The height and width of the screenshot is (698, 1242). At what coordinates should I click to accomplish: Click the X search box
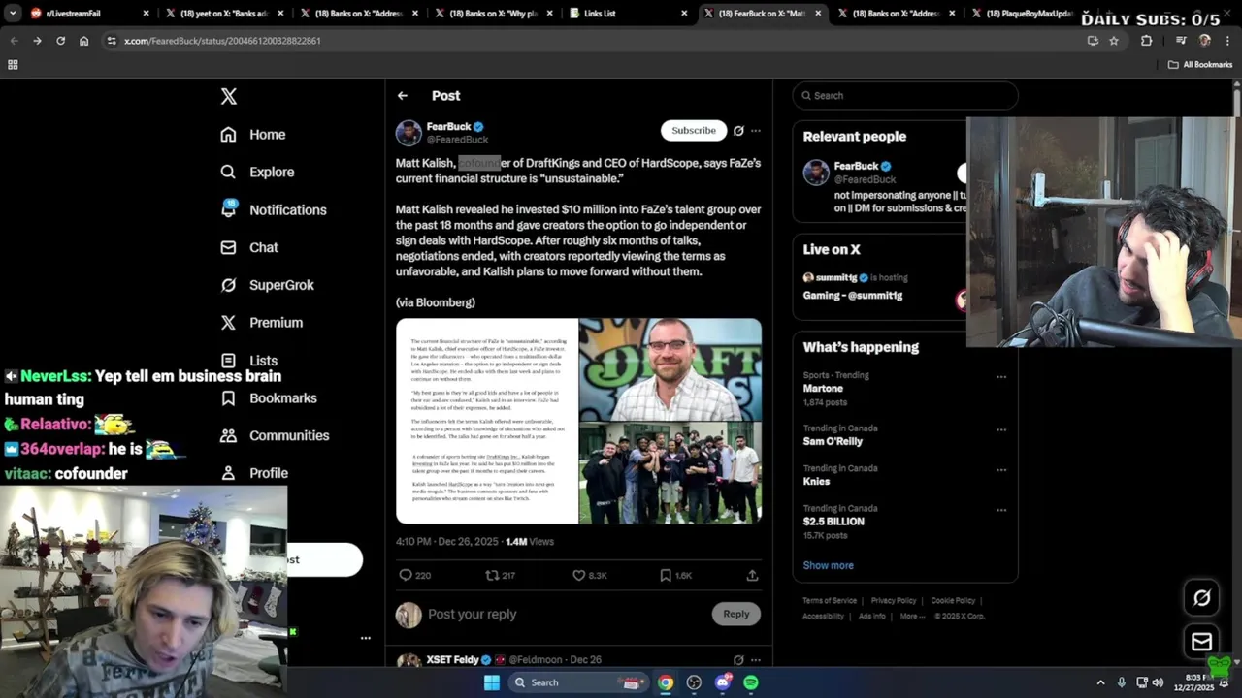[905, 95]
